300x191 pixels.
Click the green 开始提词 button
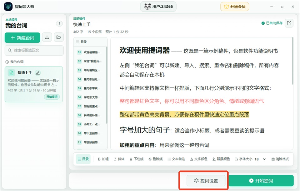pos(261,181)
